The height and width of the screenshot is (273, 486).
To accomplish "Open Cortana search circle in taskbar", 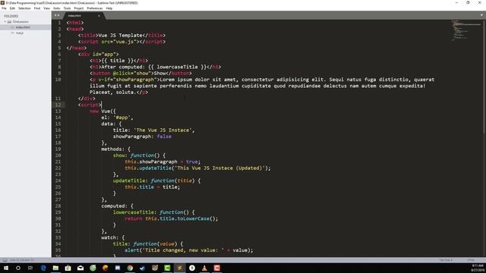I will (18, 268).
